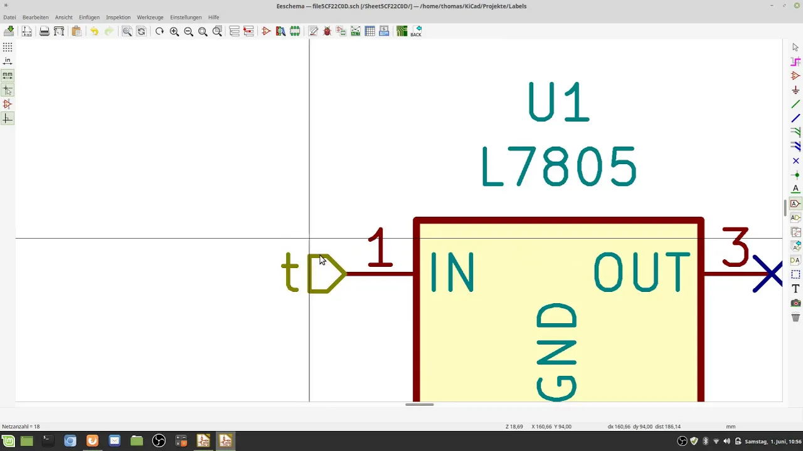Pick the no-connect flag tool
Image resolution: width=803 pixels, height=451 pixels.
[795, 161]
